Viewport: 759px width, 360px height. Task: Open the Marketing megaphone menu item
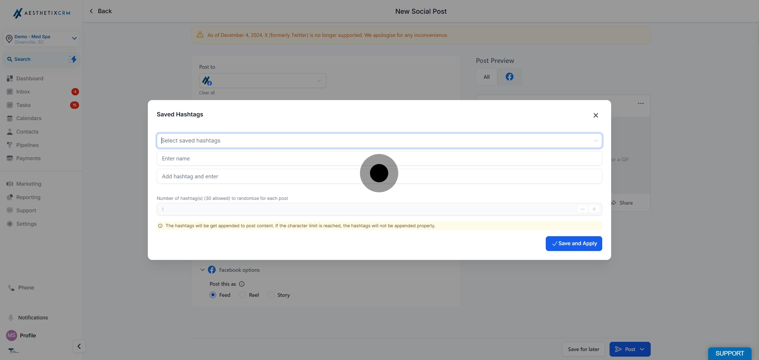coord(28,184)
